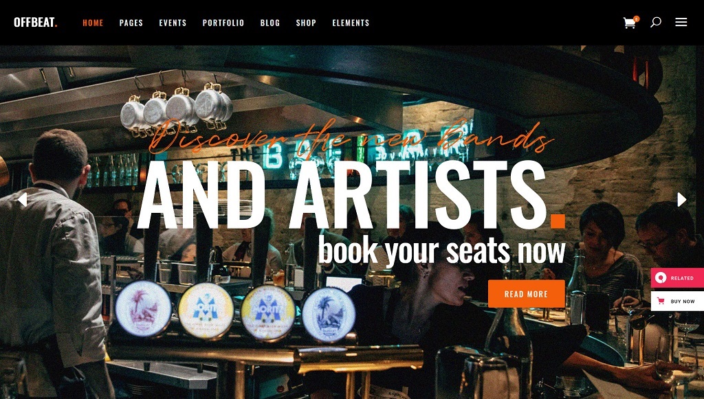Viewport: 704px width, 399px height.
Task: Go to the Blog menu item
Action: pyautogui.click(x=269, y=23)
